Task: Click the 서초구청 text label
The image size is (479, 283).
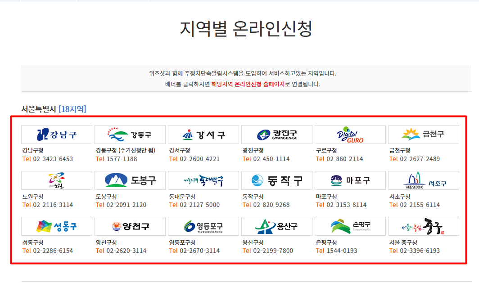Action: (x=400, y=197)
